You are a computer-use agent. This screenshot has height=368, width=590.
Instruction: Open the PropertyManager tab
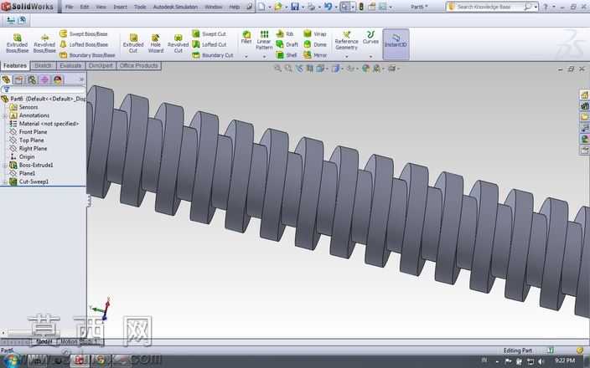[x=18, y=79]
